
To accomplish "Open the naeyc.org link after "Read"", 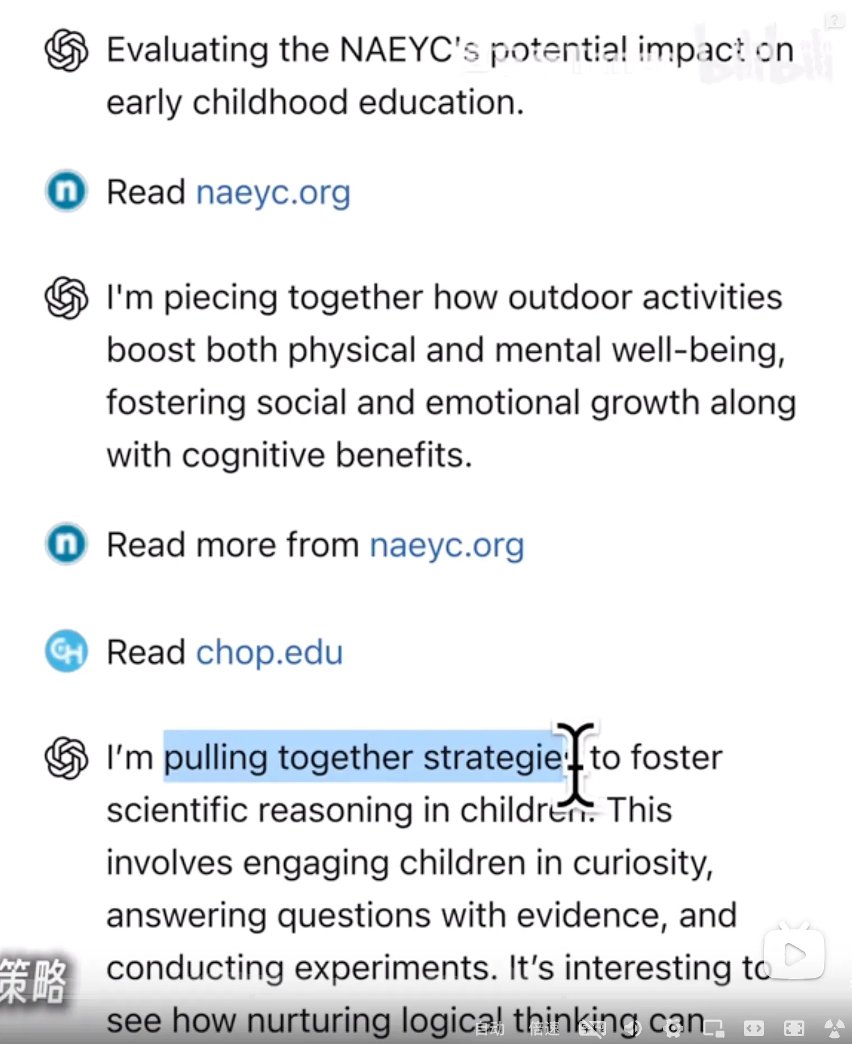I will [273, 192].
